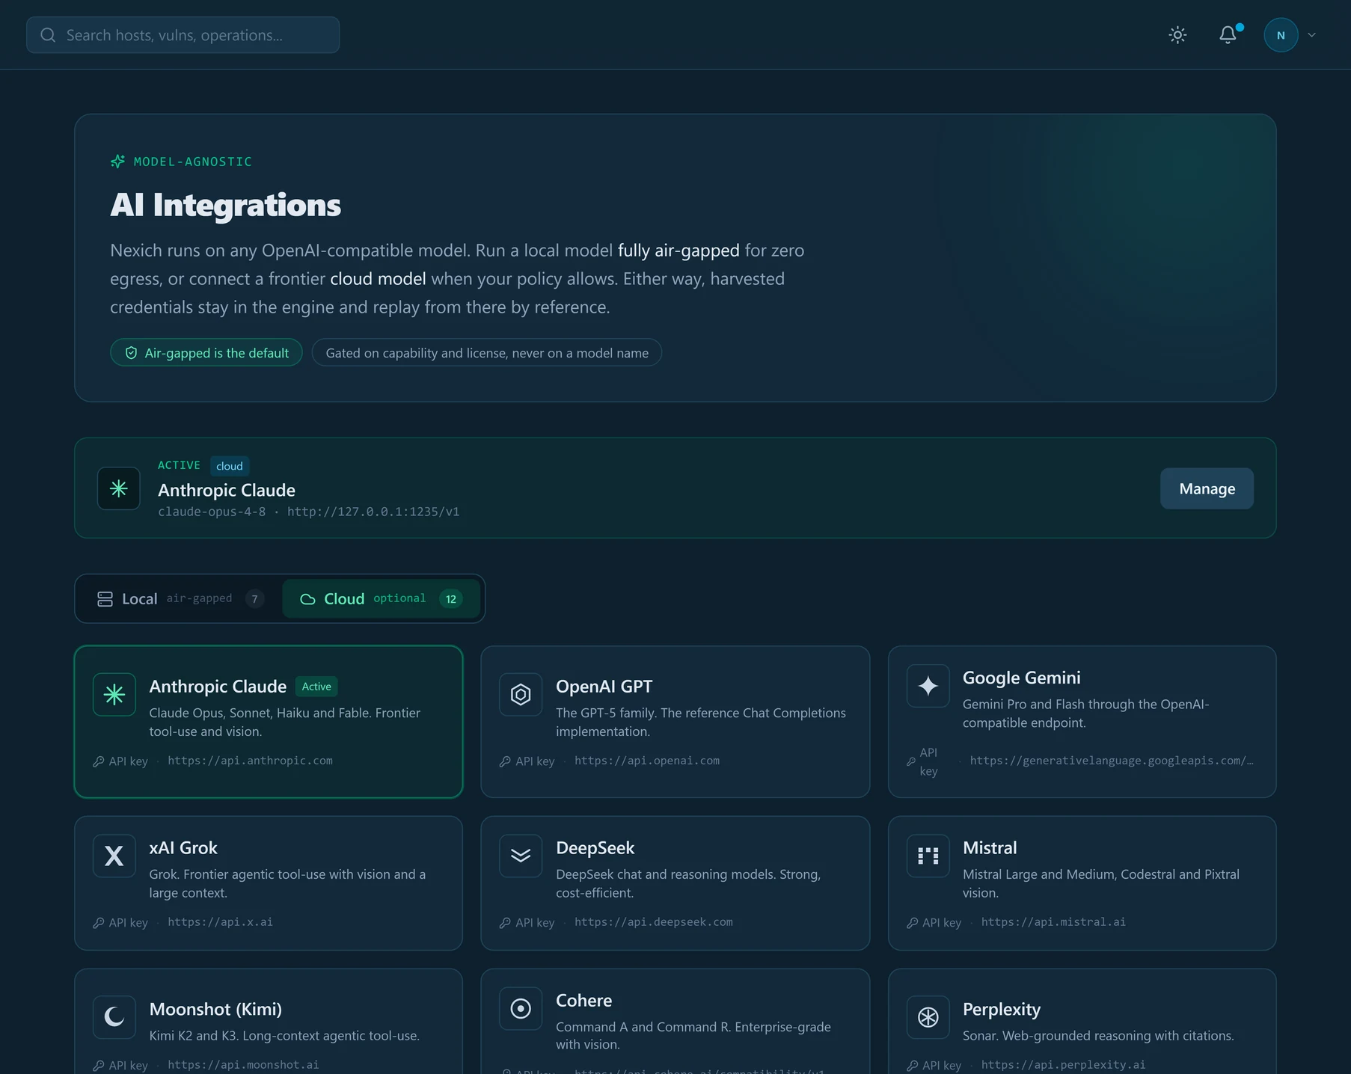Open the Perplexity card title
1351x1074 pixels.
coord(1002,1009)
